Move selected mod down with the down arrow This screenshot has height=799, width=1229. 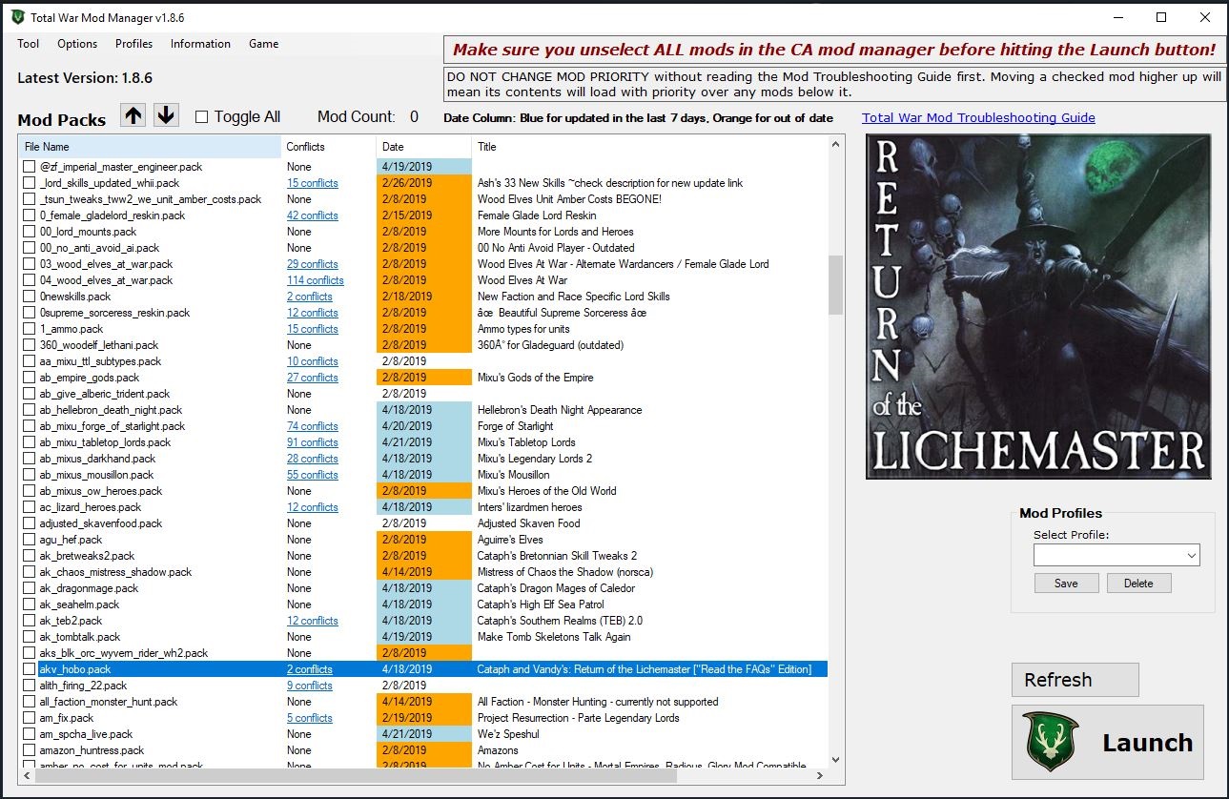[x=166, y=115]
